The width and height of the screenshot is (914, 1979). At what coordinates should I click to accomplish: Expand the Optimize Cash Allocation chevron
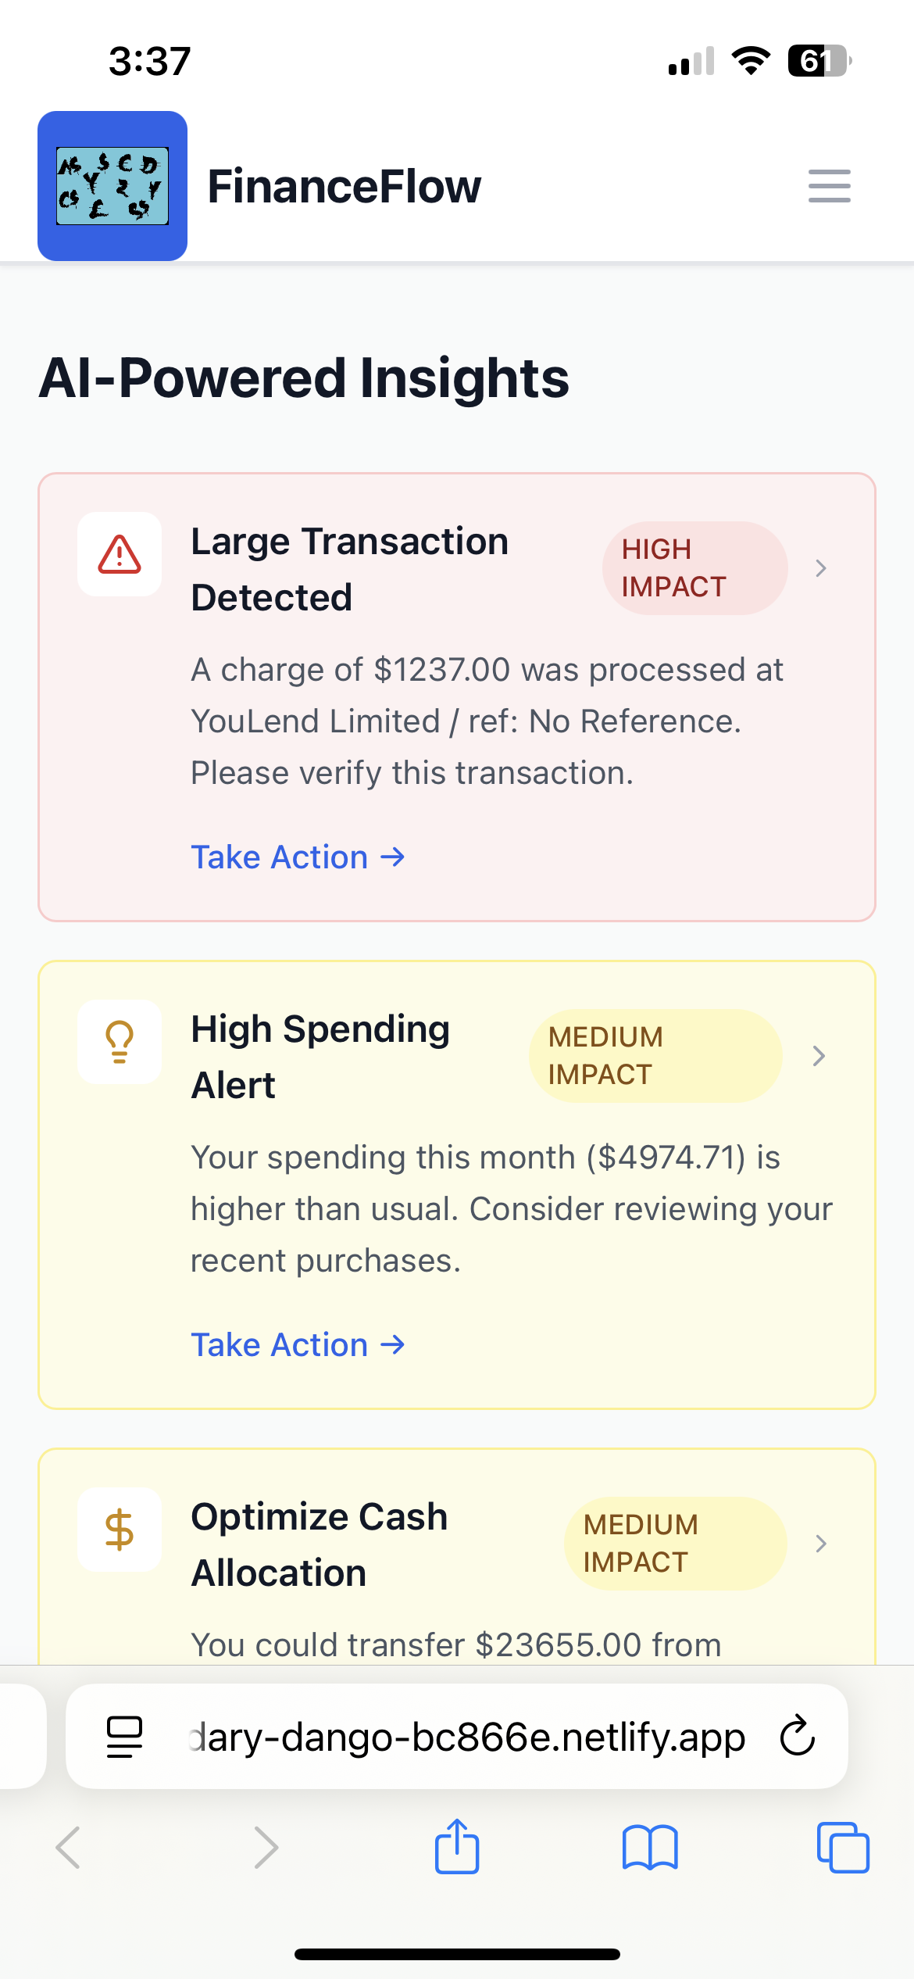[x=820, y=1544]
